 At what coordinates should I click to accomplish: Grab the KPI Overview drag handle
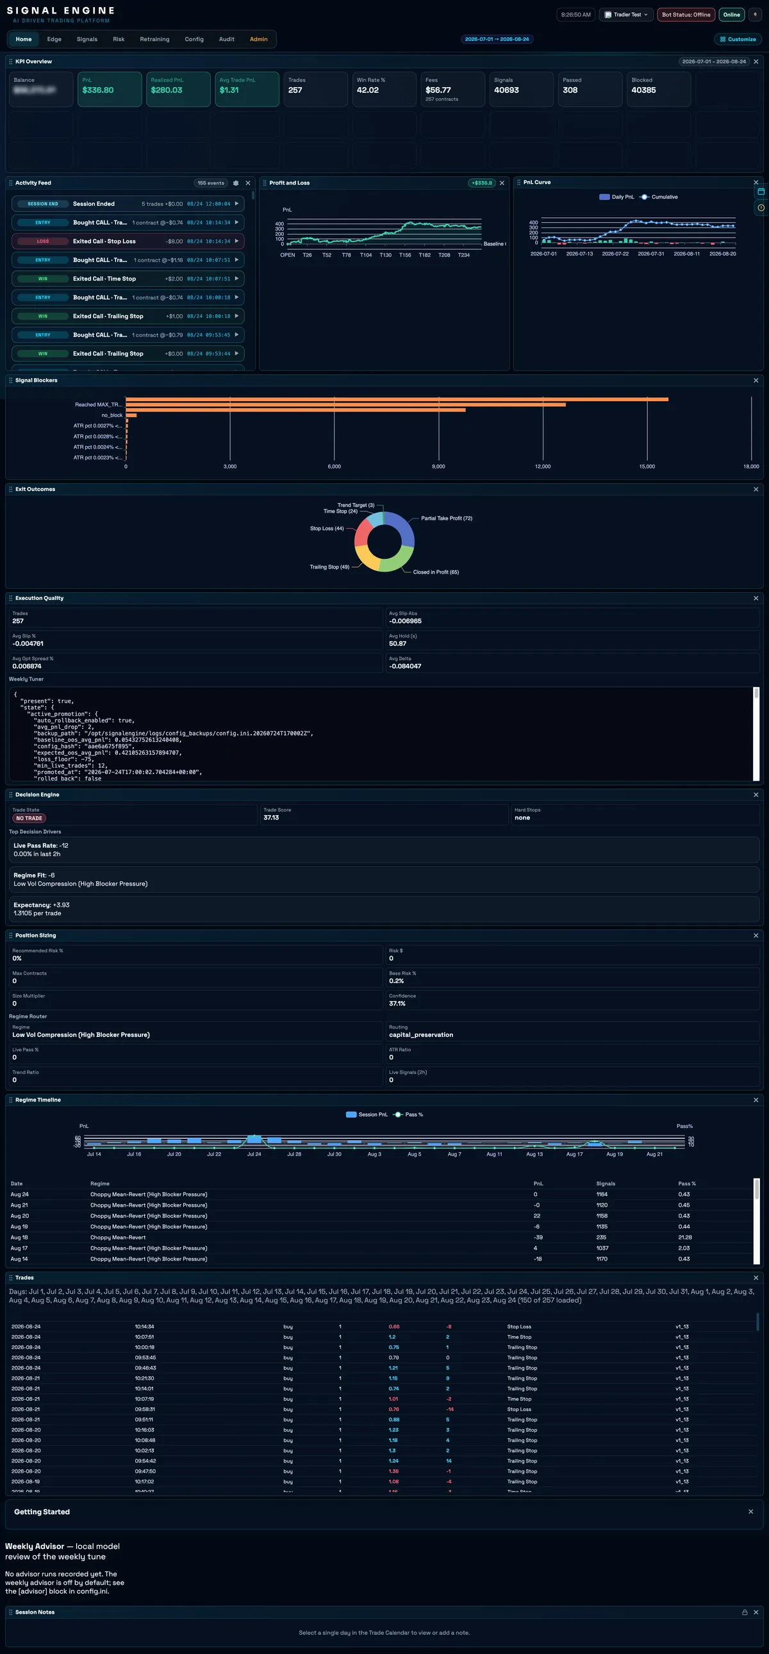click(x=10, y=62)
